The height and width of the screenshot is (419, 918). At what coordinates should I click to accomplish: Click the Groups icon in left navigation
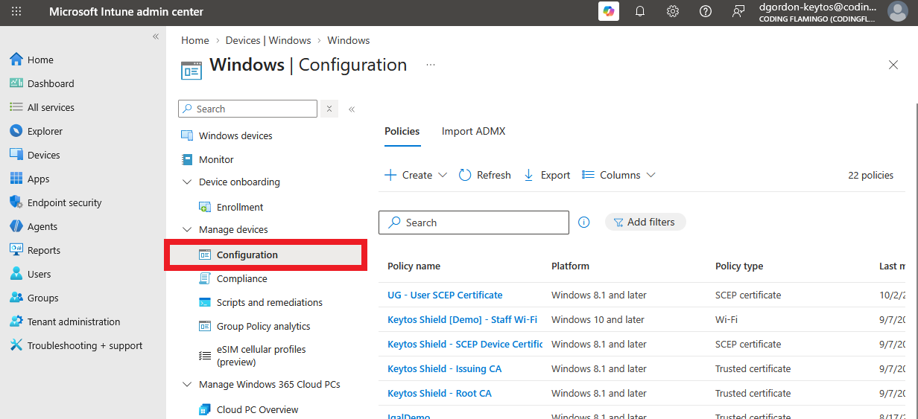point(16,298)
